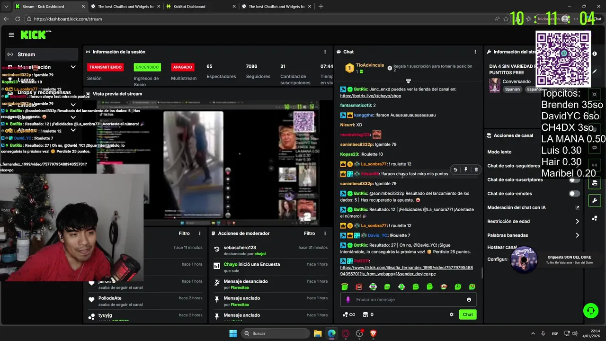Insert the red angry face emote
This screenshot has height=341, width=606.
(359, 287)
